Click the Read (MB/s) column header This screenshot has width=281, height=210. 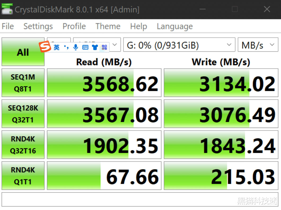point(104,62)
